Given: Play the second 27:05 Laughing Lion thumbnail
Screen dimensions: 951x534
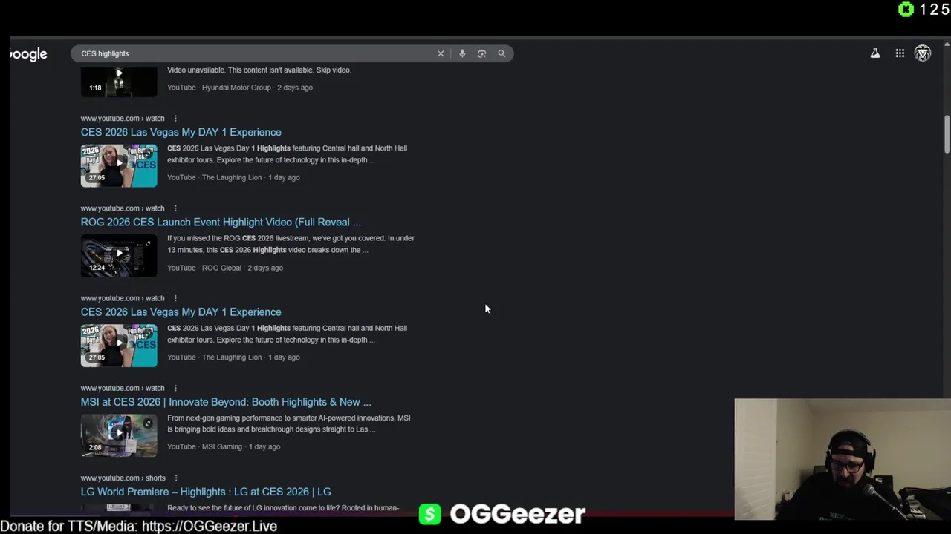Looking at the screenshot, I should 119,346.
